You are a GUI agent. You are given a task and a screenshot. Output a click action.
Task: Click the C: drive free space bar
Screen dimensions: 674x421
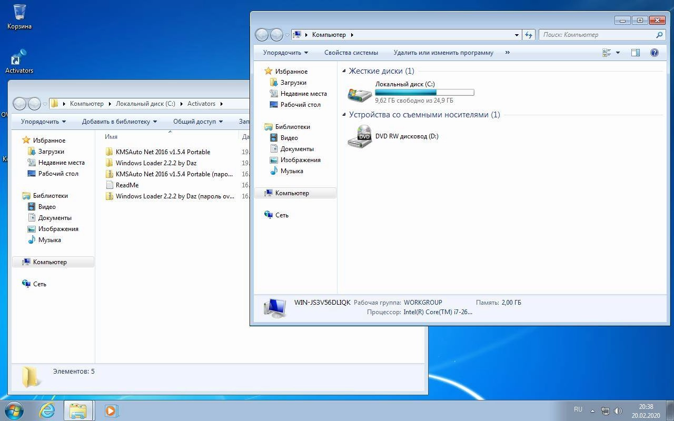coord(424,92)
